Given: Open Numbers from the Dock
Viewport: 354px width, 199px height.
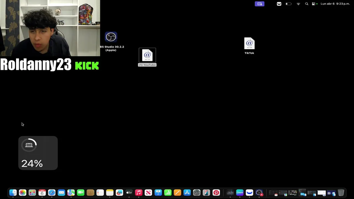Looking at the screenshot, I should click(168, 193).
